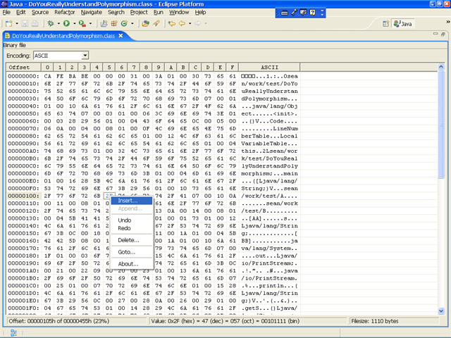Screen dimensions: 451x338
Task: Click the Open Perspective icon
Action: [385, 24]
